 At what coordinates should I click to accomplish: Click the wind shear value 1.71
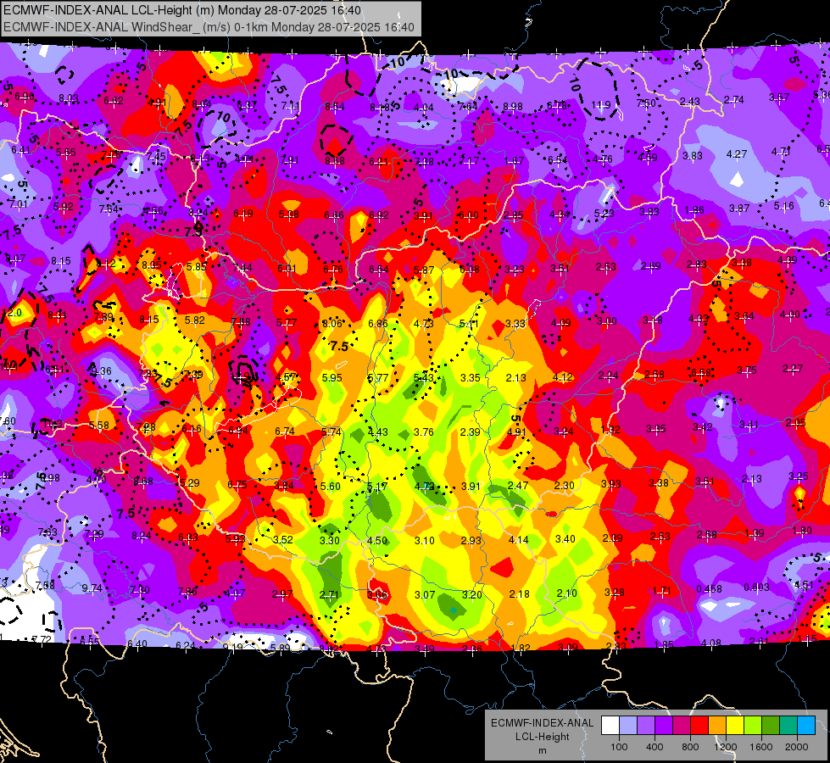pos(661,590)
